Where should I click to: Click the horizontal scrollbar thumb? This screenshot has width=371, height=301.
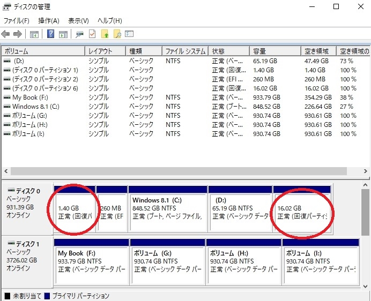click(179, 171)
